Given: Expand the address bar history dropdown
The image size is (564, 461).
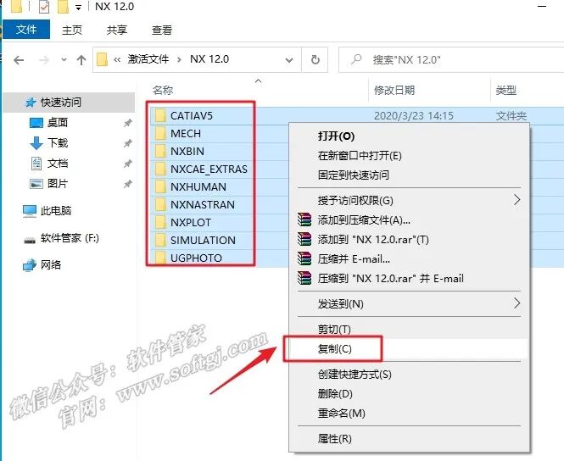Looking at the screenshot, I should [289, 60].
